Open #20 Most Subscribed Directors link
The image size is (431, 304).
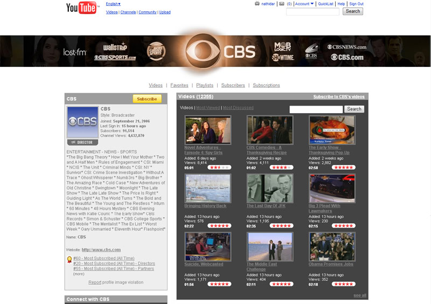[114, 263]
